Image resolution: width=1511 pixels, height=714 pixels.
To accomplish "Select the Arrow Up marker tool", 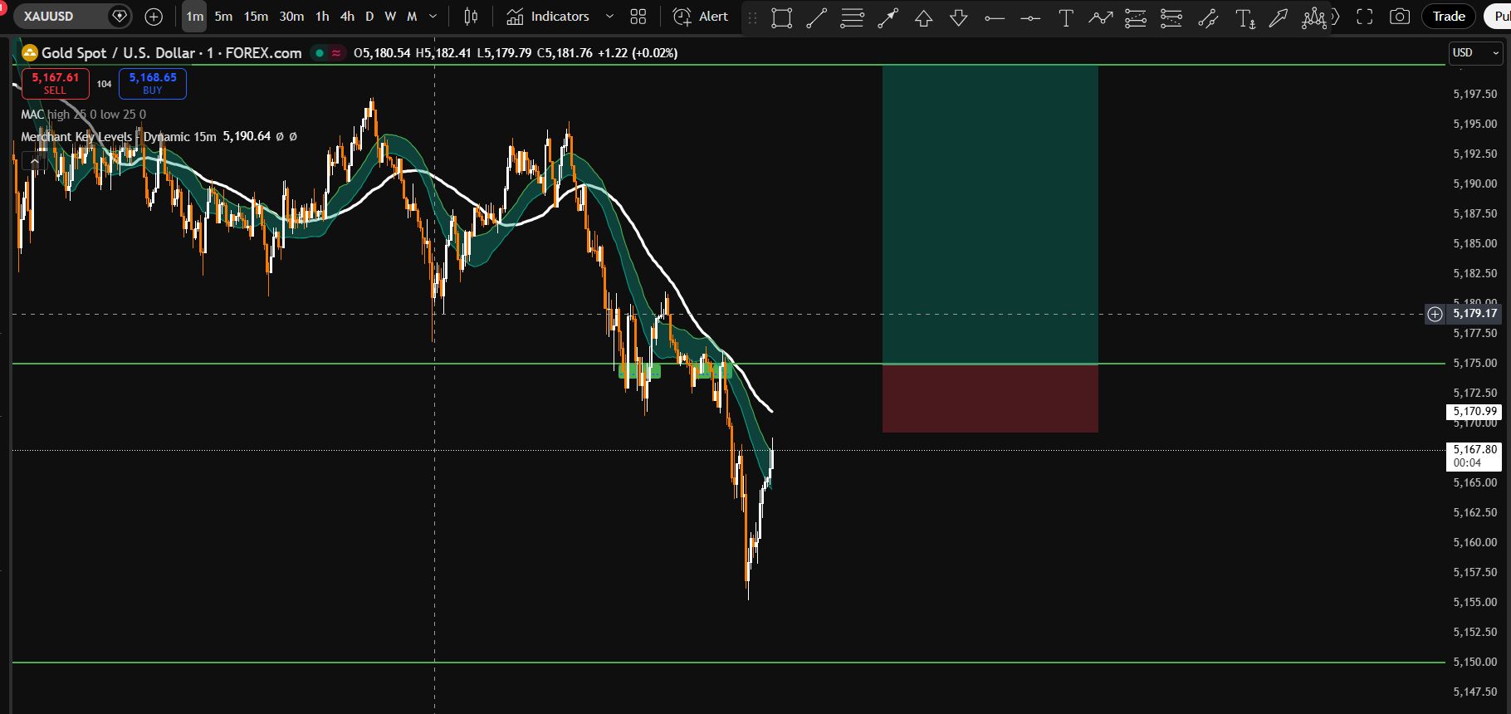I will point(923,17).
